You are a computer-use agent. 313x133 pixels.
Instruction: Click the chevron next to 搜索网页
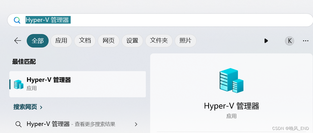click(x=41, y=107)
